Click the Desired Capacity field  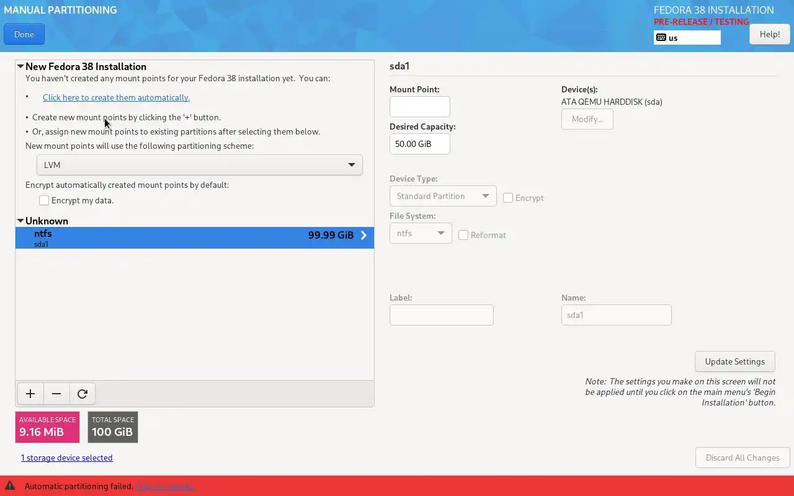(x=420, y=144)
